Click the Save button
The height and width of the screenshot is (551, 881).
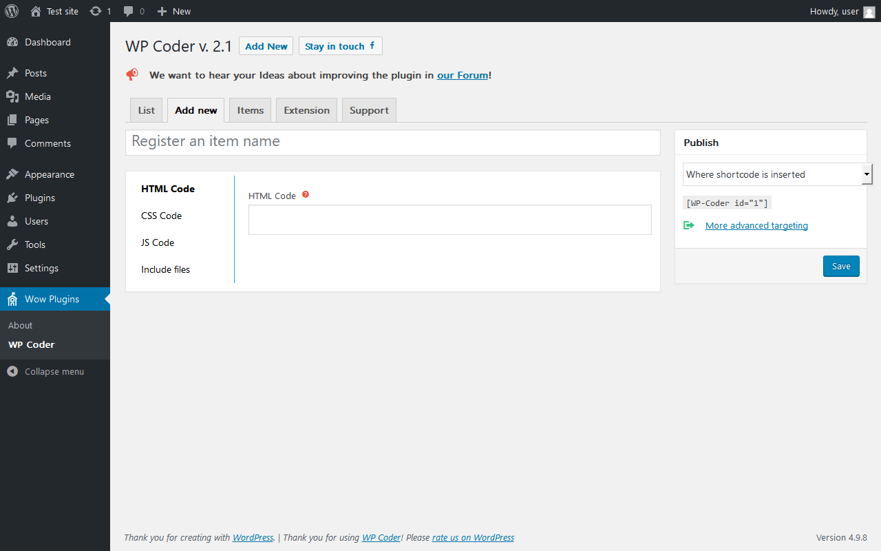tap(841, 266)
